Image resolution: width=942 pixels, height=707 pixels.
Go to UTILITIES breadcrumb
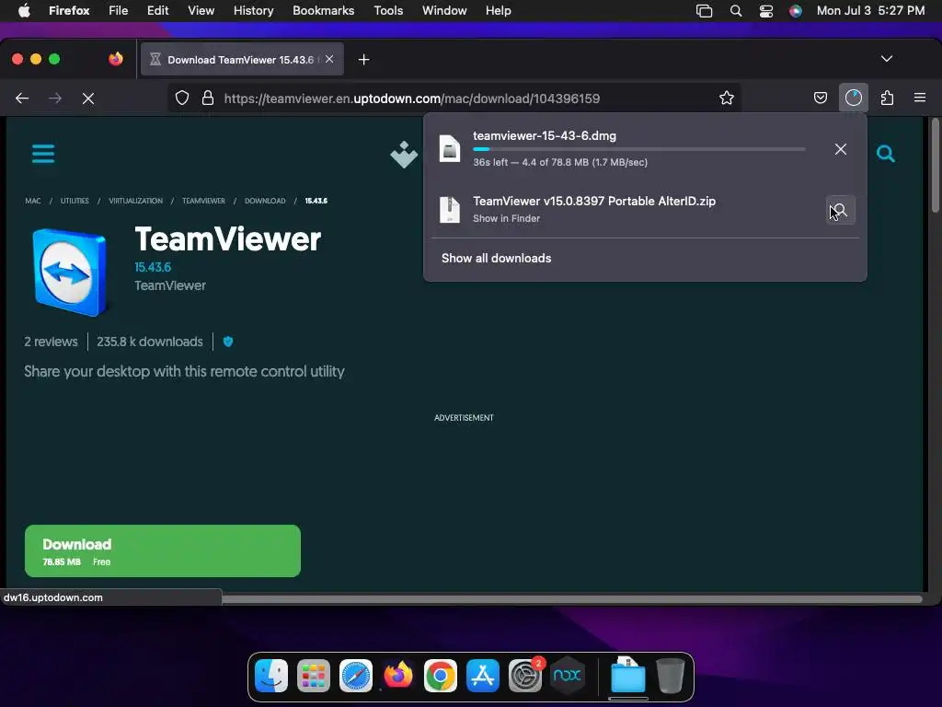pyautogui.click(x=75, y=201)
